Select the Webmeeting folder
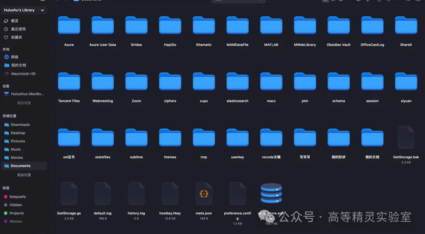 pyautogui.click(x=103, y=82)
